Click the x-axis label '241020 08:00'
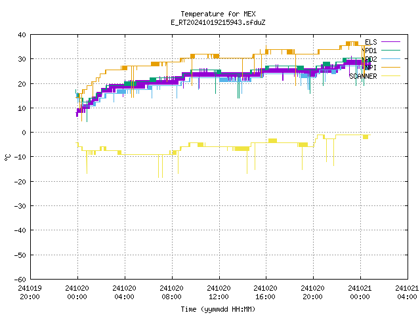This screenshot has width=420, height=315. [171, 293]
